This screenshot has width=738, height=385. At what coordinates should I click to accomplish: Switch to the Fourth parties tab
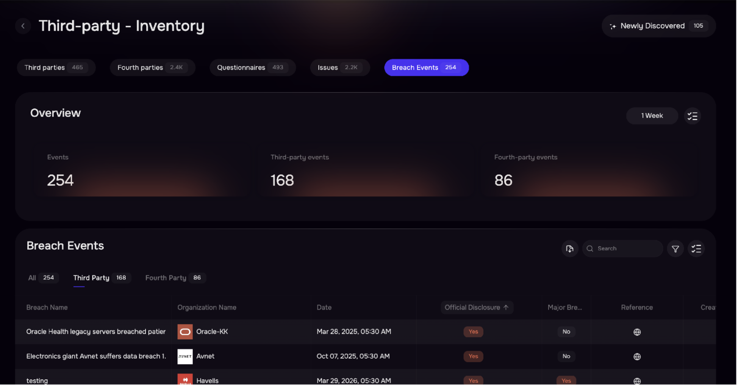tap(153, 68)
